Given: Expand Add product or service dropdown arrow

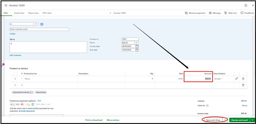Looking at the screenshot, I should (x=32, y=92).
